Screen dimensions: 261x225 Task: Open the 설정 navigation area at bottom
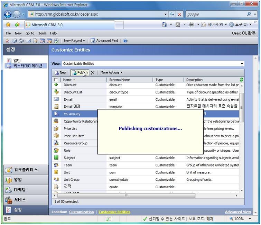(26, 210)
